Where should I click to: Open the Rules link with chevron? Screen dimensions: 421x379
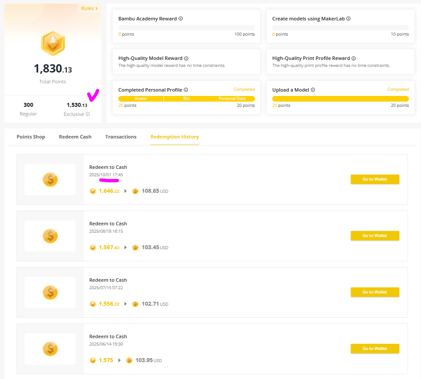coord(89,9)
